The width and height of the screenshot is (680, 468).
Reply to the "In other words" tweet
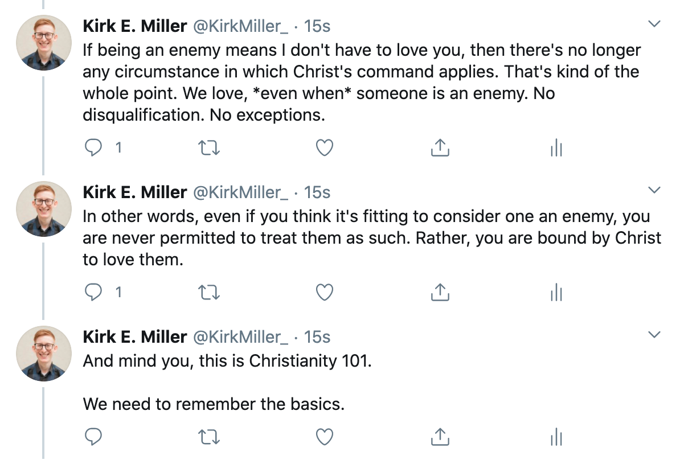93,293
